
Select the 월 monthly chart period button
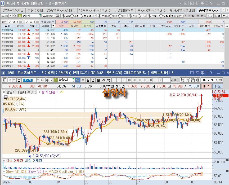[x=88, y=80]
